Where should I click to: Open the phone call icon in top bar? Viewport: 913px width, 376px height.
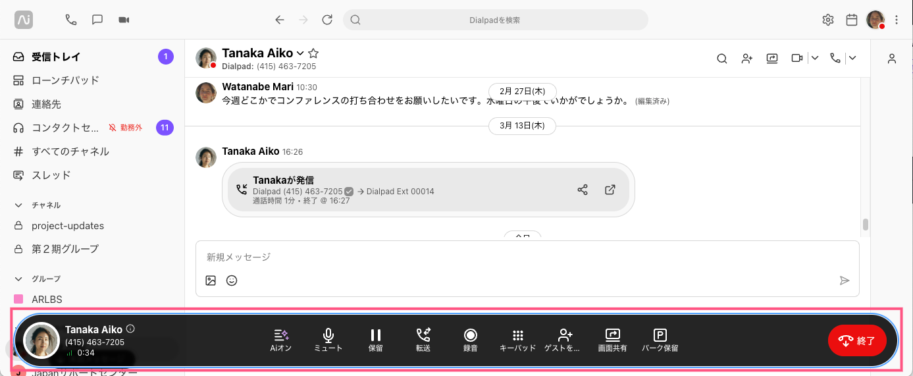pos(71,20)
